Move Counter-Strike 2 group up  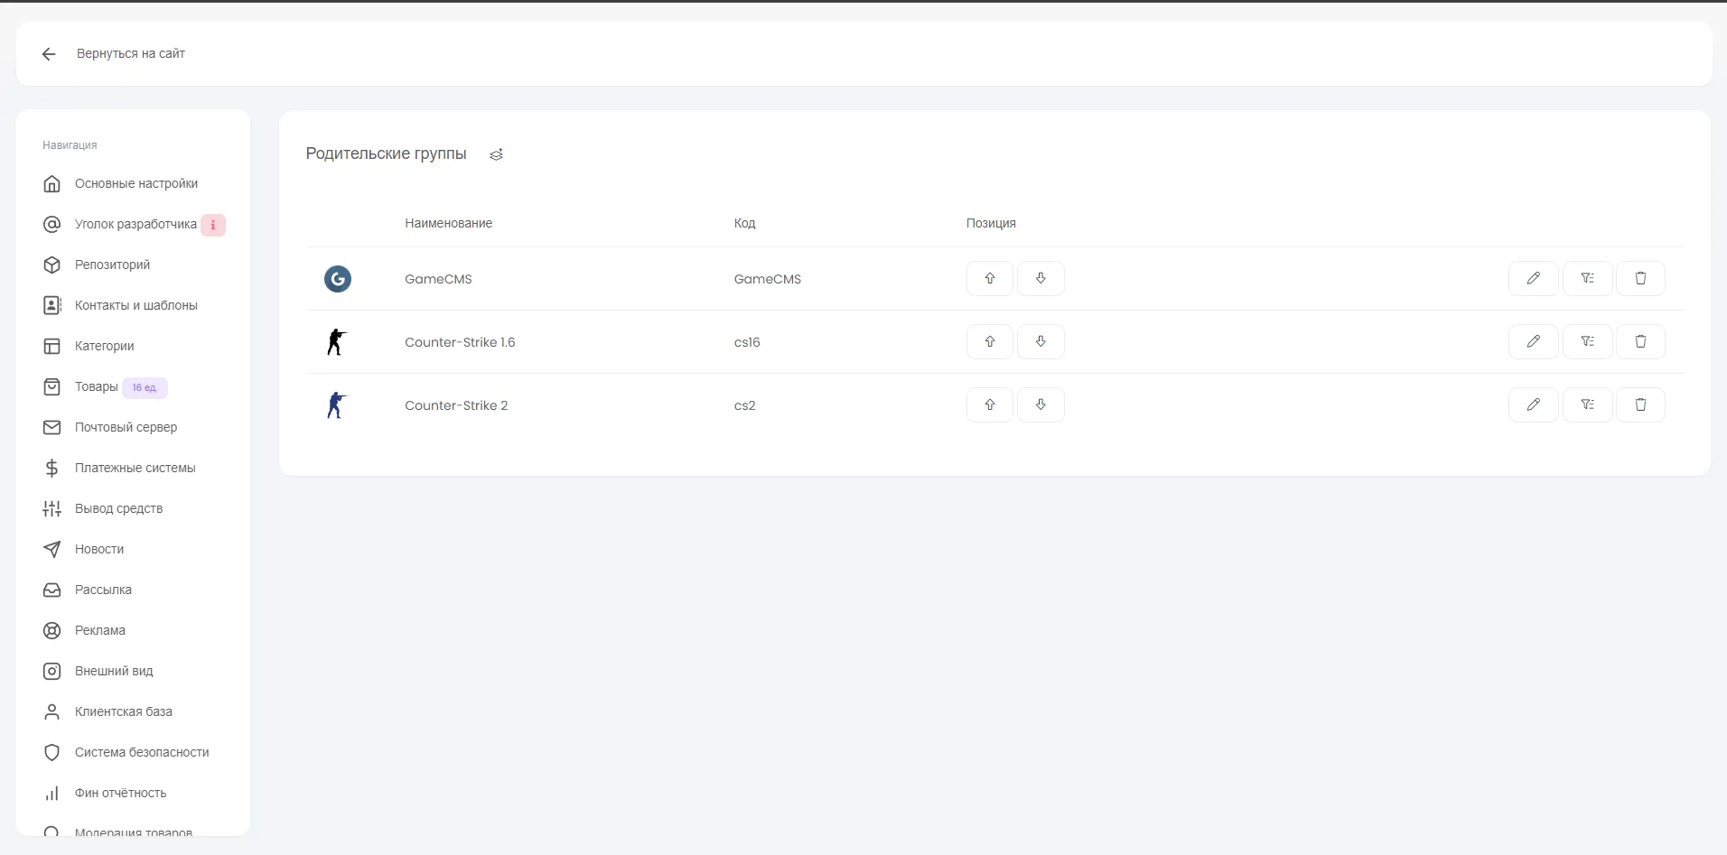tap(989, 404)
